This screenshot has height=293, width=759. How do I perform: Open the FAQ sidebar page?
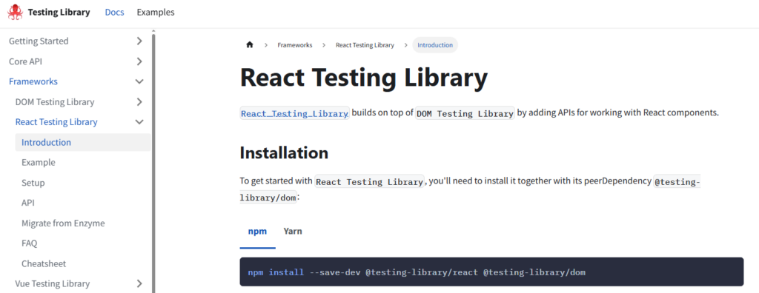click(29, 243)
